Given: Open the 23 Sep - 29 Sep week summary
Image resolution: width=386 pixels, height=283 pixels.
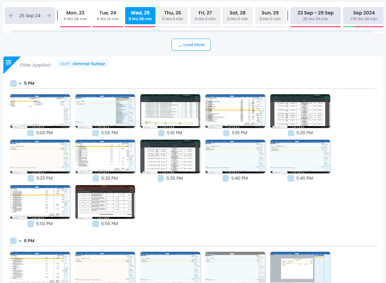Looking at the screenshot, I should pos(315,15).
